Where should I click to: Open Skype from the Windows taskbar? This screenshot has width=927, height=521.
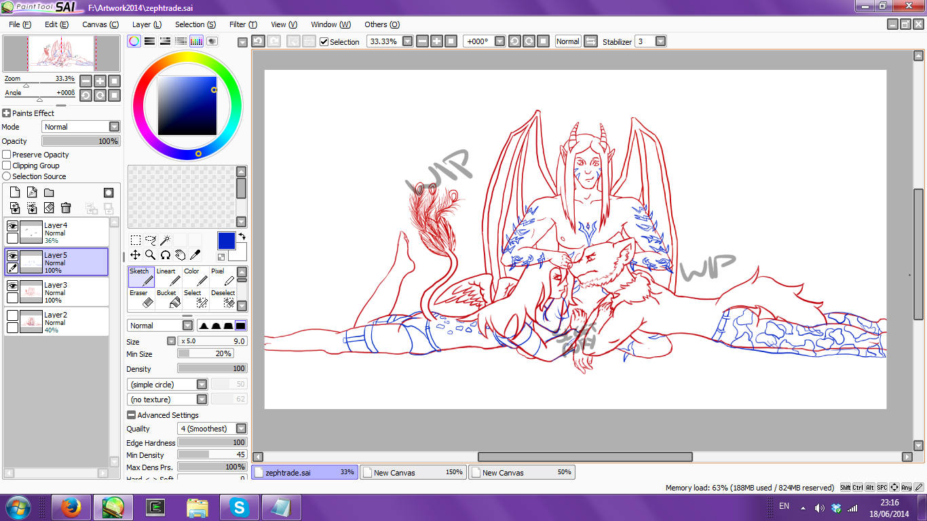click(x=239, y=507)
